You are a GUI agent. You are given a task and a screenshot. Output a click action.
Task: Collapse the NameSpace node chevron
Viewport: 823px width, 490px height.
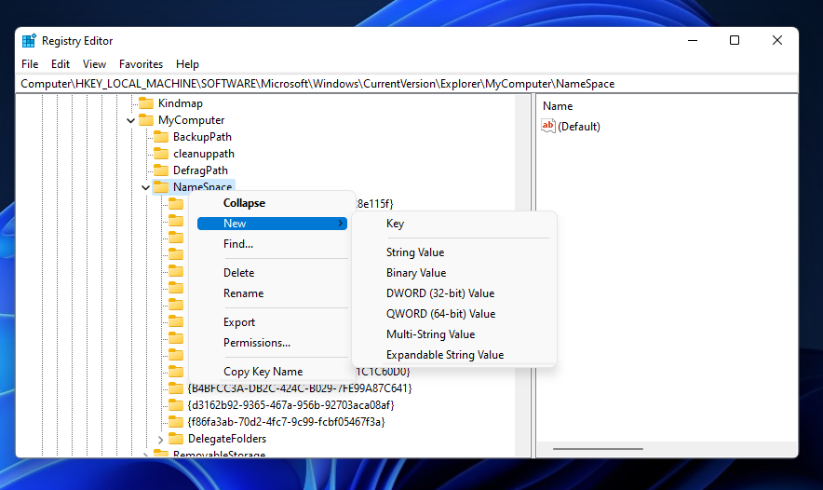tap(145, 187)
